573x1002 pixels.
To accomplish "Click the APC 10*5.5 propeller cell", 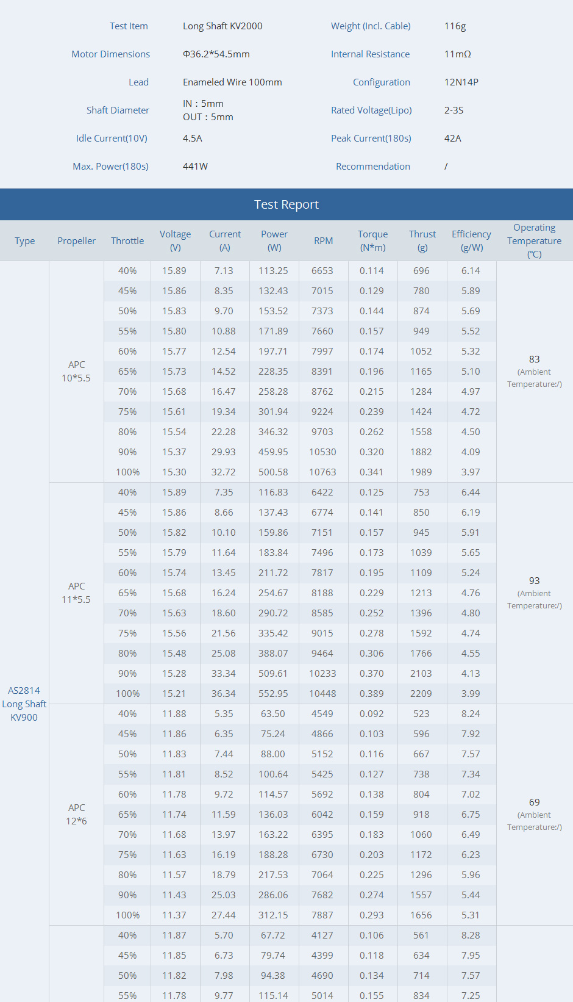I will coord(76,372).
